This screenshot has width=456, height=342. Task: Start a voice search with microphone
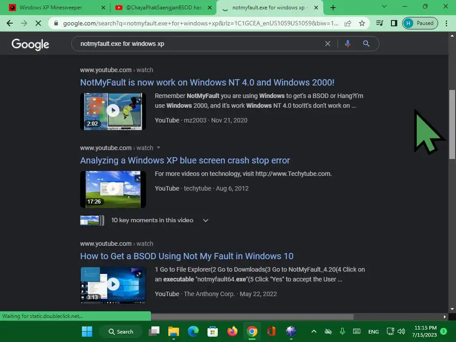pos(347,44)
